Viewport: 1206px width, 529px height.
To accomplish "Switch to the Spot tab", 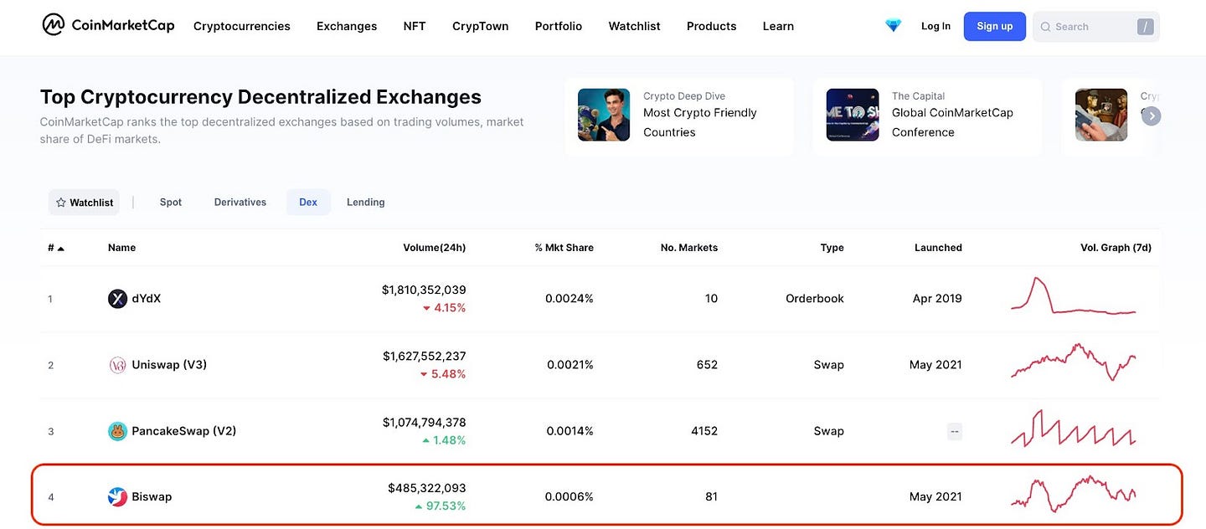I will [171, 203].
